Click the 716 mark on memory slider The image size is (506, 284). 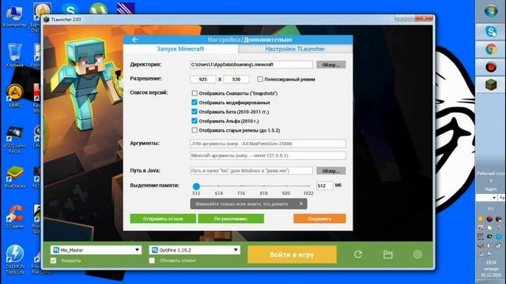[241, 193]
